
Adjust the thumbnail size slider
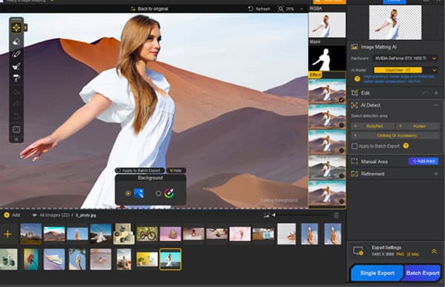[302, 215]
